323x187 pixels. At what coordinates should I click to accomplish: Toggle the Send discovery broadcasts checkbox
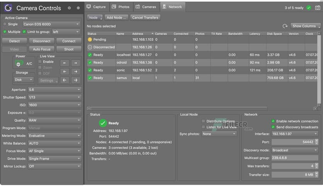pyautogui.click(x=273, y=127)
